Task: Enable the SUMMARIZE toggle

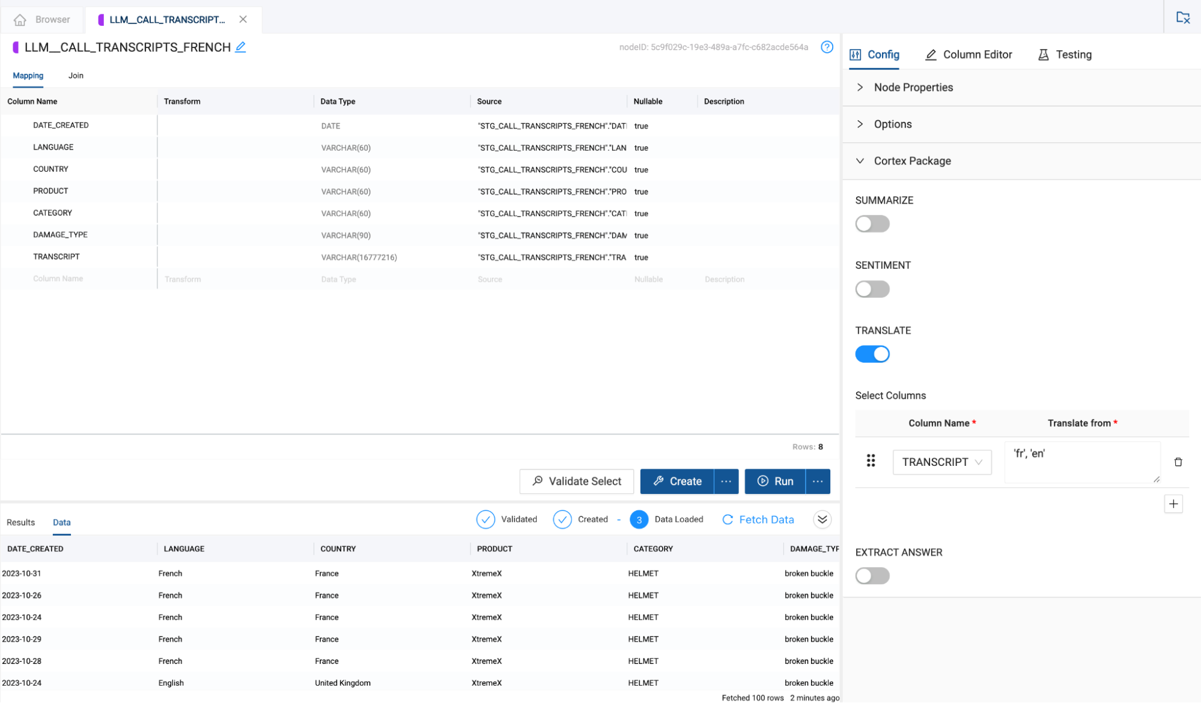Action: (872, 224)
